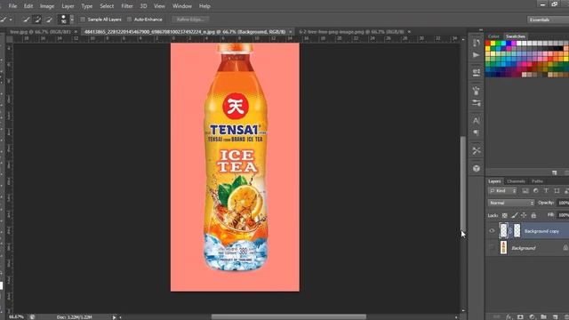Open the Filter menu
The image size is (569, 320).
click(127, 6)
